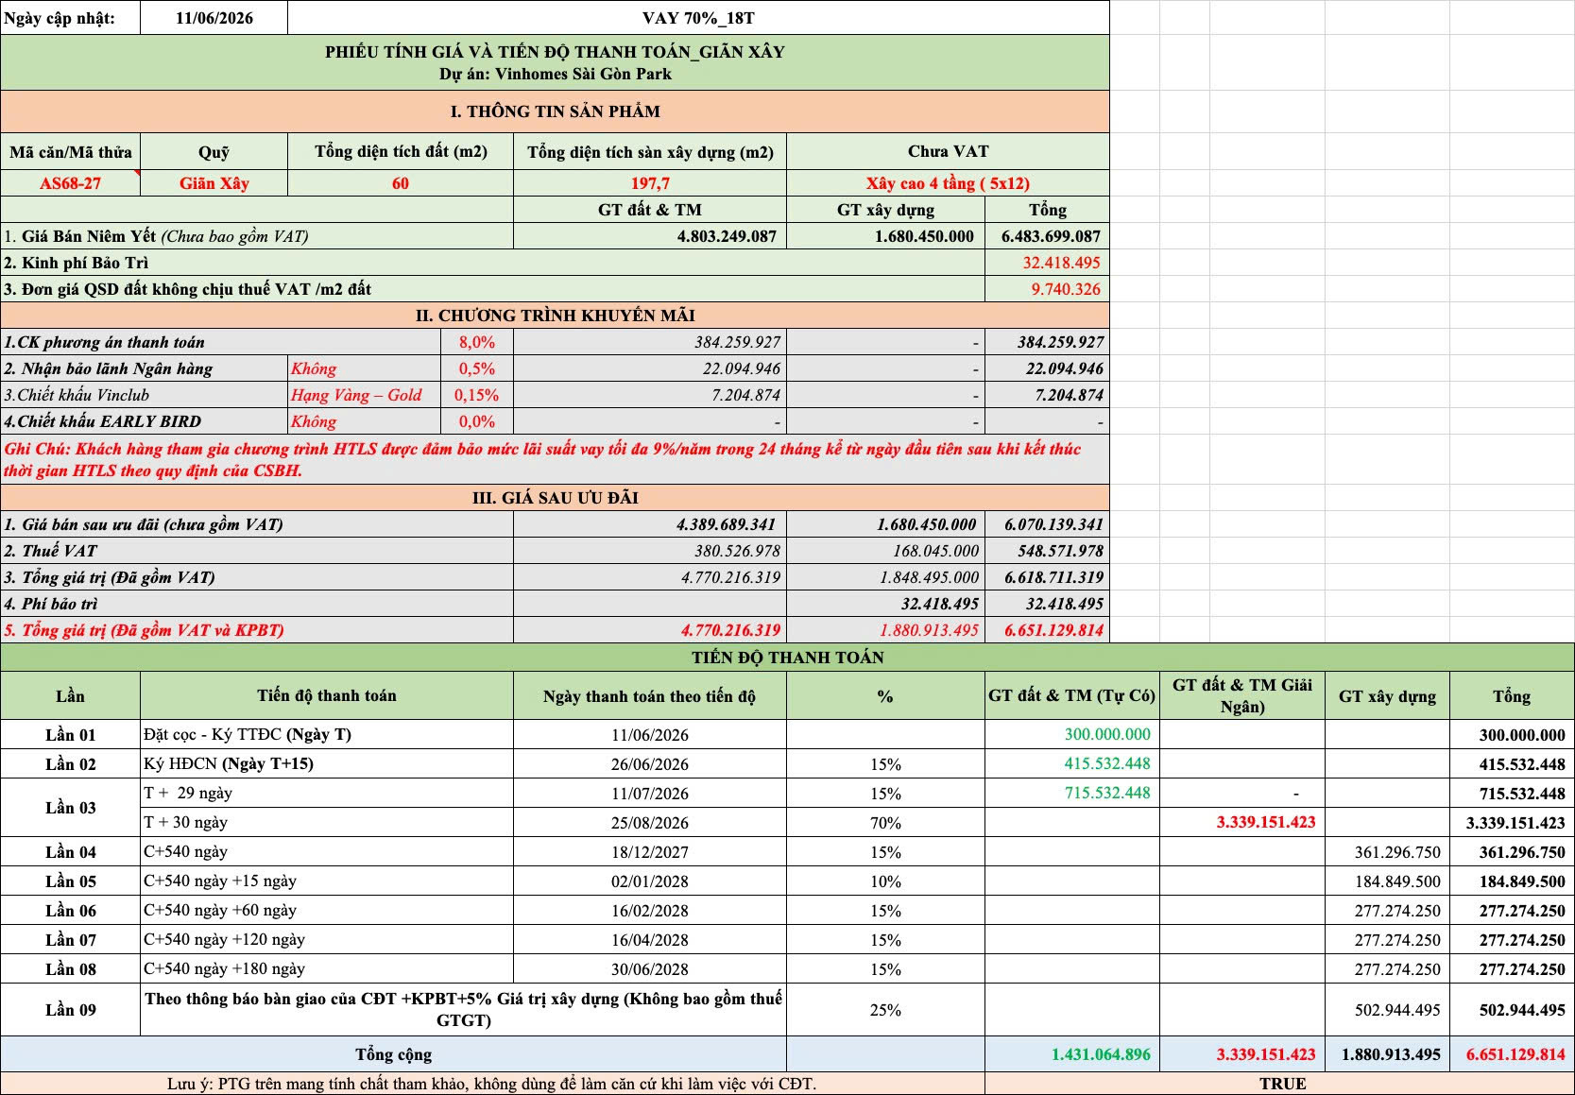The height and width of the screenshot is (1095, 1575).
Task: Select the payment date 18/12/2027
Action: tap(650, 852)
